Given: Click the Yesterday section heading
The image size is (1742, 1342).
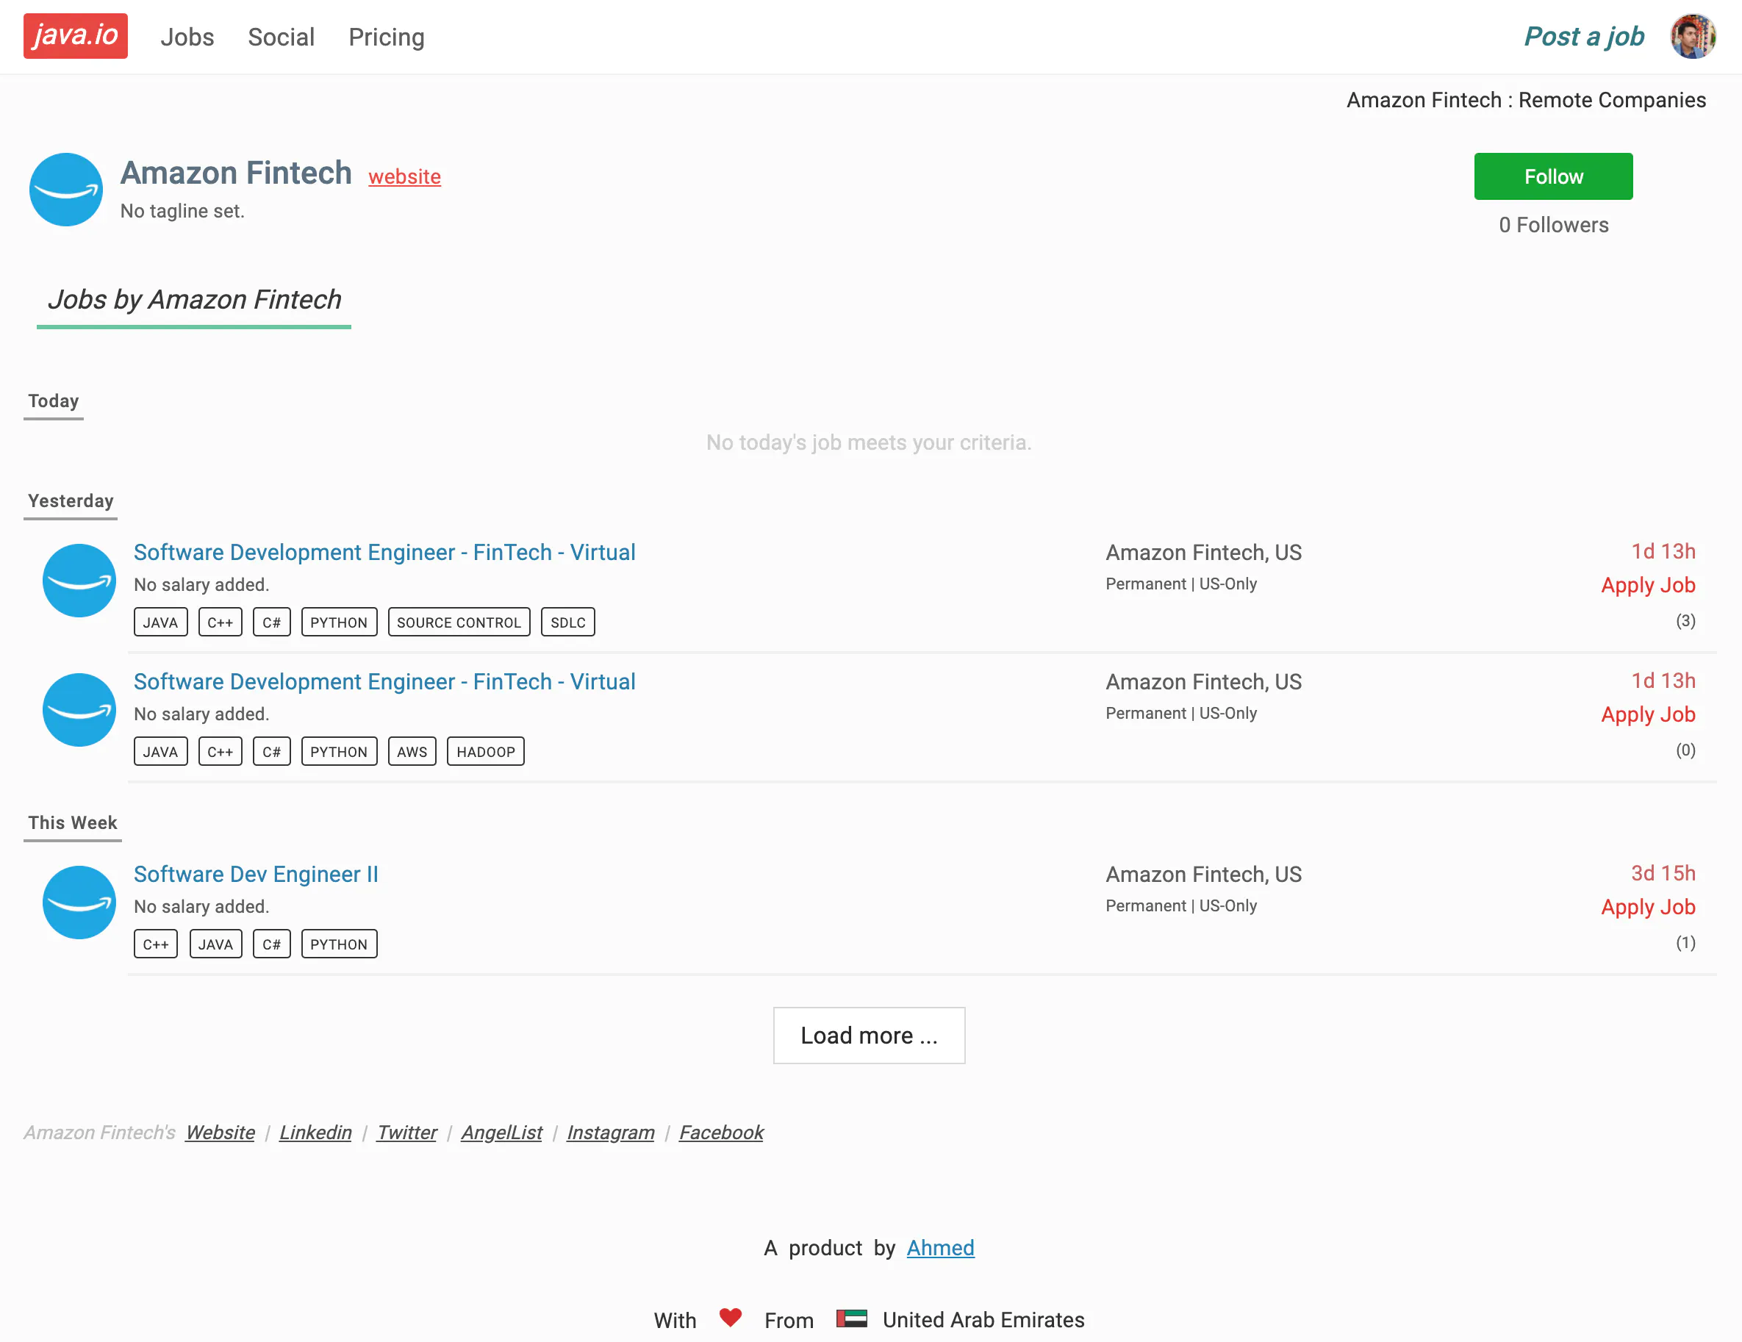Looking at the screenshot, I should [71, 500].
